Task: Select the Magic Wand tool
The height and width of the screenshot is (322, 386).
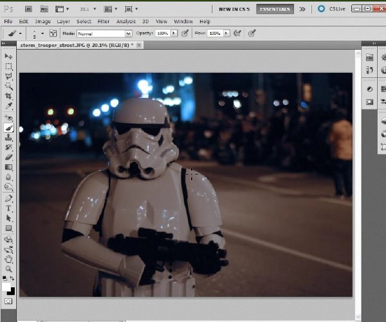Action: pyautogui.click(x=8, y=86)
